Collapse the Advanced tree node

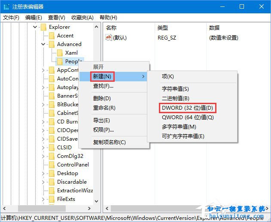[x=43, y=44]
